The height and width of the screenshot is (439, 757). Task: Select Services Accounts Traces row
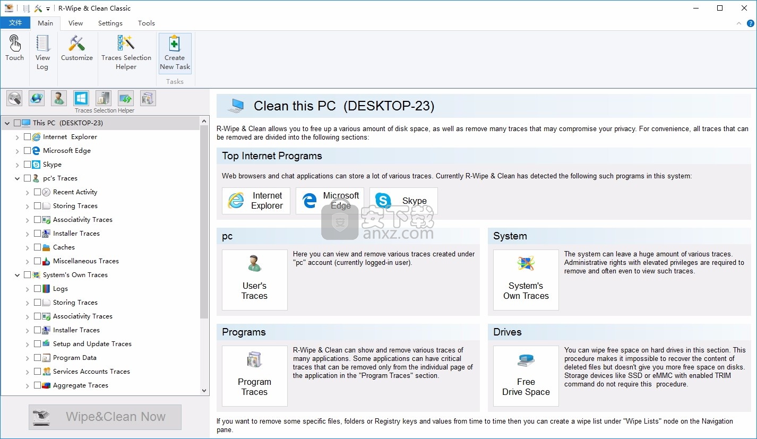91,372
